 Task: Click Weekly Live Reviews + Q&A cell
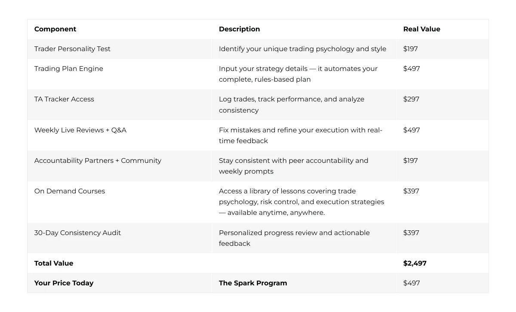tap(80, 130)
